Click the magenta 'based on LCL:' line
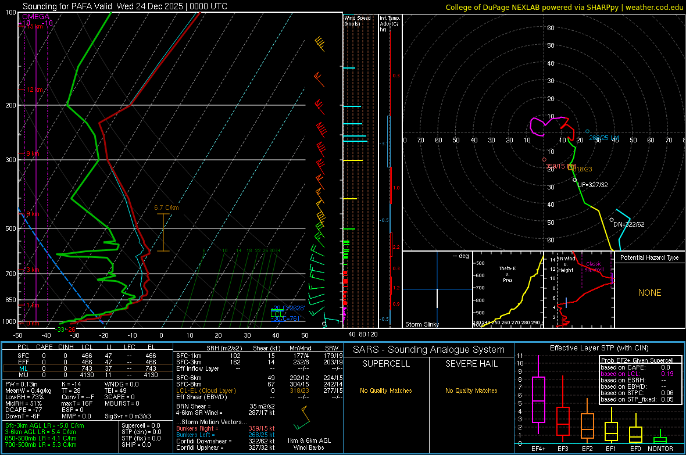 click(x=637, y=374)
